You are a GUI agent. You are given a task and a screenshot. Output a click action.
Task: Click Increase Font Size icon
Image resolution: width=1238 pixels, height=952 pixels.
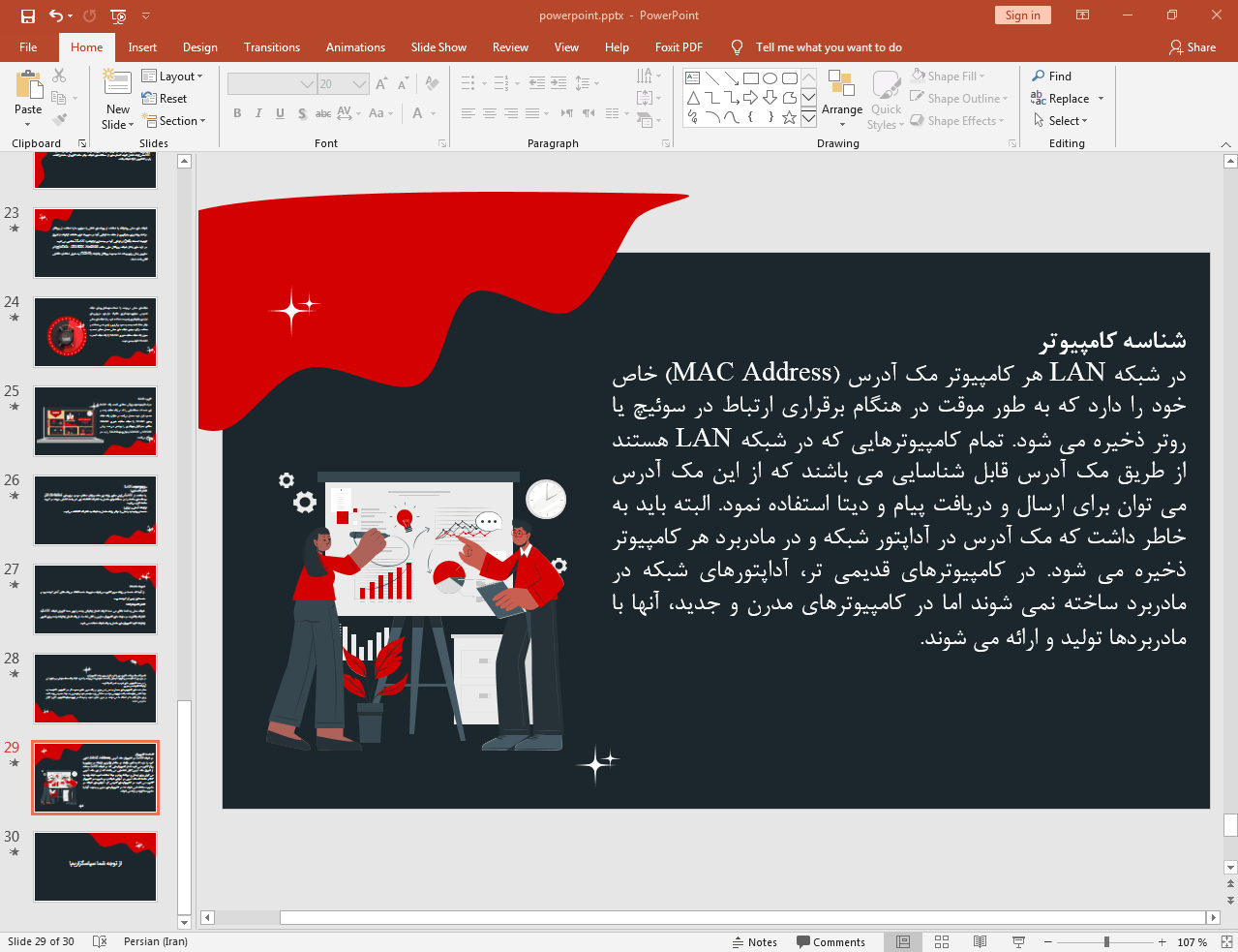(x=381, y=84)
